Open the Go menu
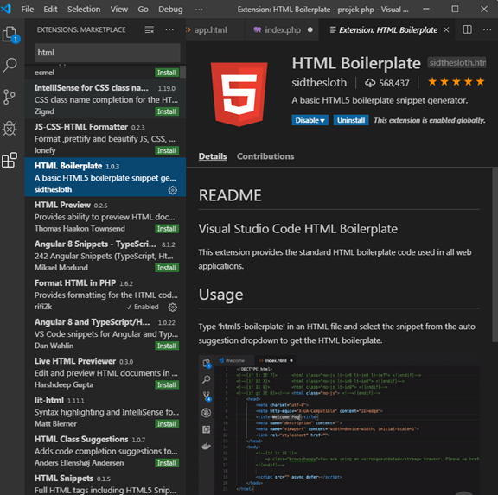The height and width of the screenshot is (495, 498). tap(143, 10)
